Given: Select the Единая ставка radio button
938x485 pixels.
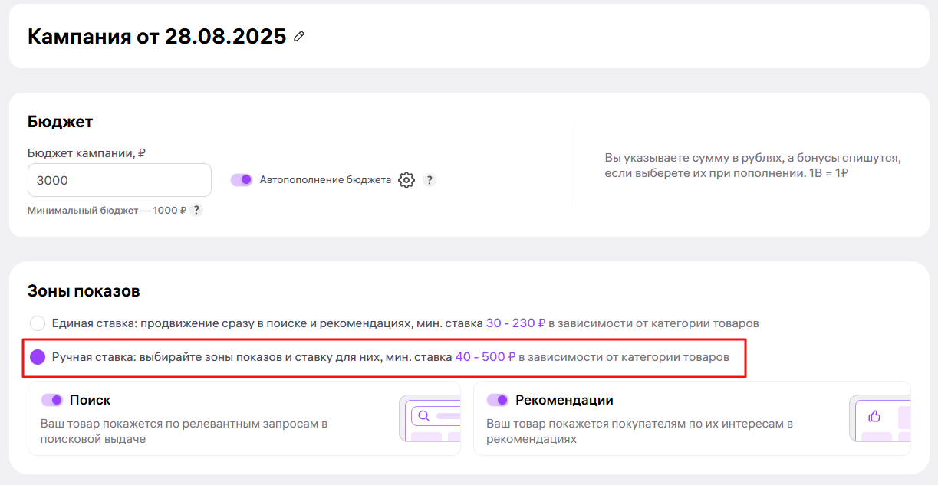Looking at the screenshot, I should 38,323.
